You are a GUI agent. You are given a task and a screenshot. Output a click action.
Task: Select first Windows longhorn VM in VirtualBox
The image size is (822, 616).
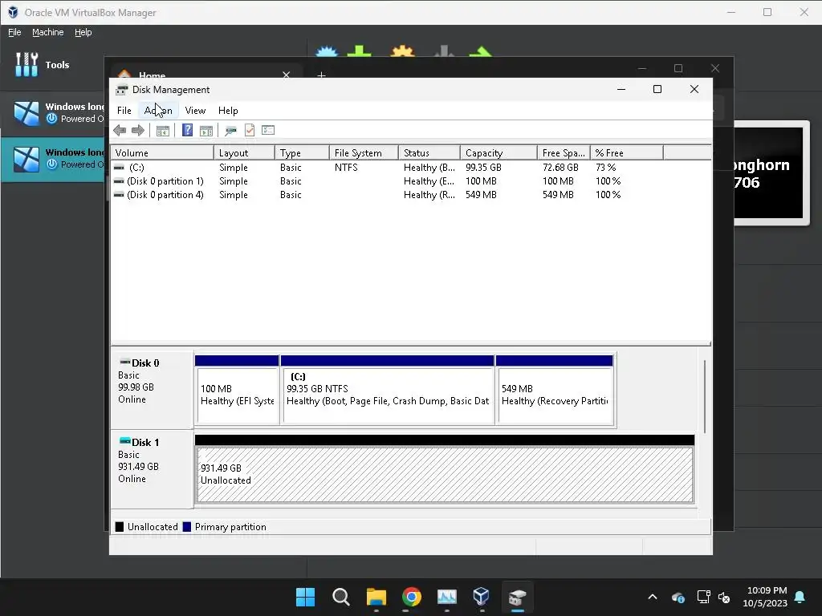[x=52, y=112]
